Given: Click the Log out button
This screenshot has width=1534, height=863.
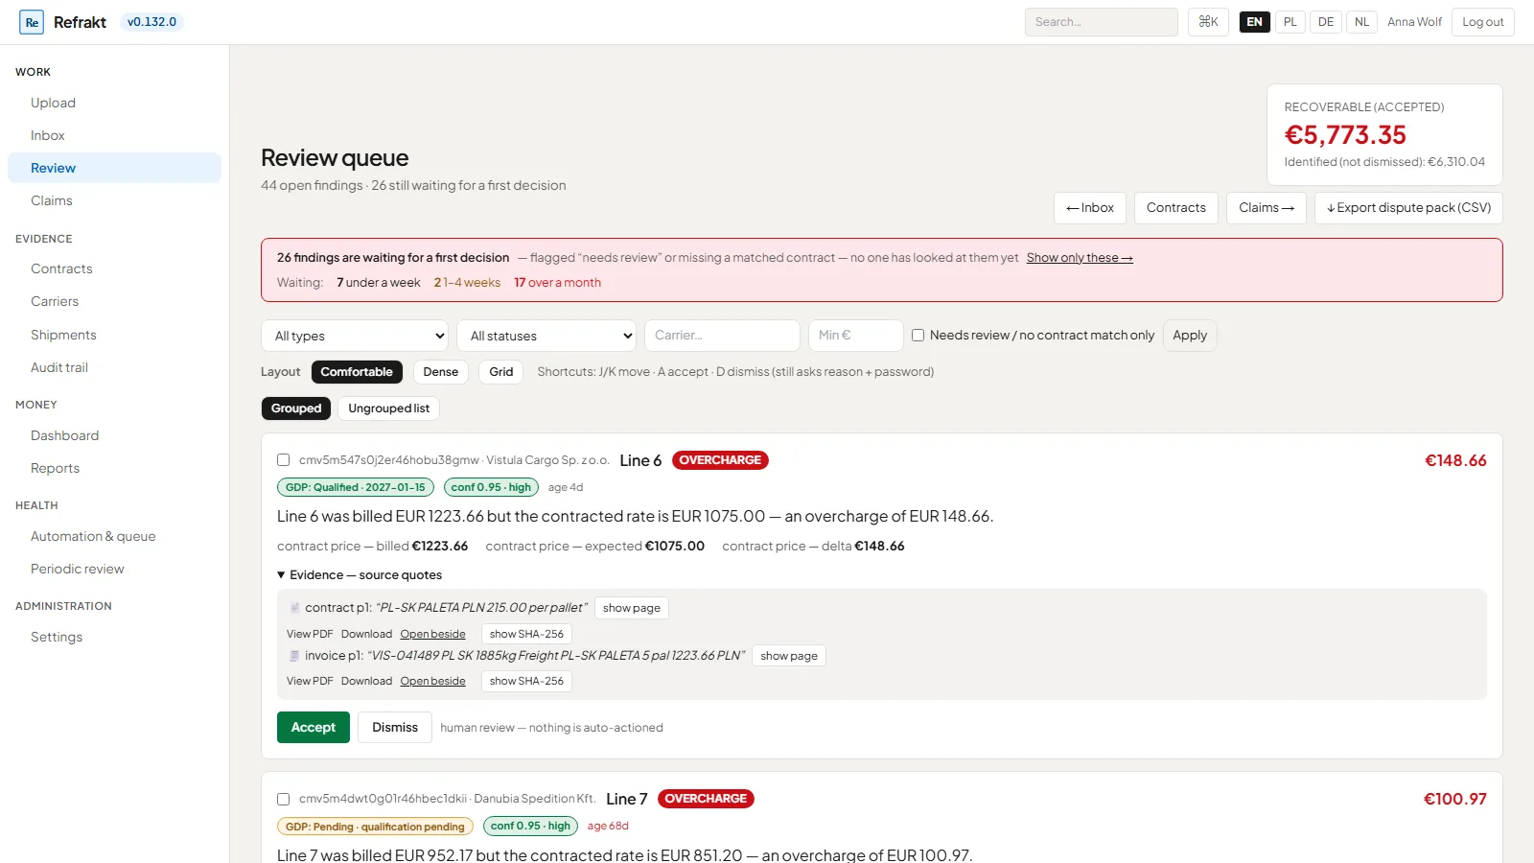Looking at the screenshot, I should coord(1483,22).
